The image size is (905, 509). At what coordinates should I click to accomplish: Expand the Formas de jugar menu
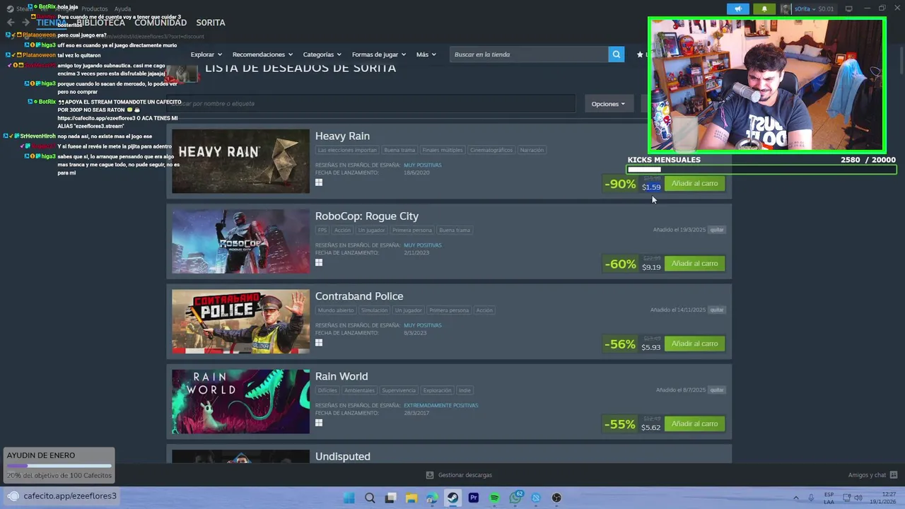pos(378,54)
